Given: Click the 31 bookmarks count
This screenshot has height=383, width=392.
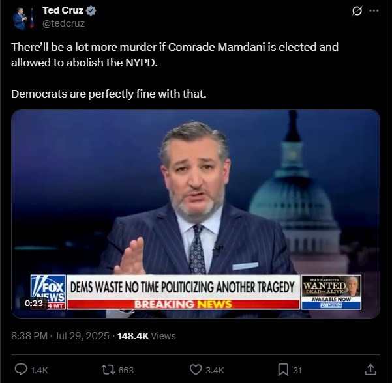Looking at the screenshot, I should pyautogui.click(x=297, y=370).
